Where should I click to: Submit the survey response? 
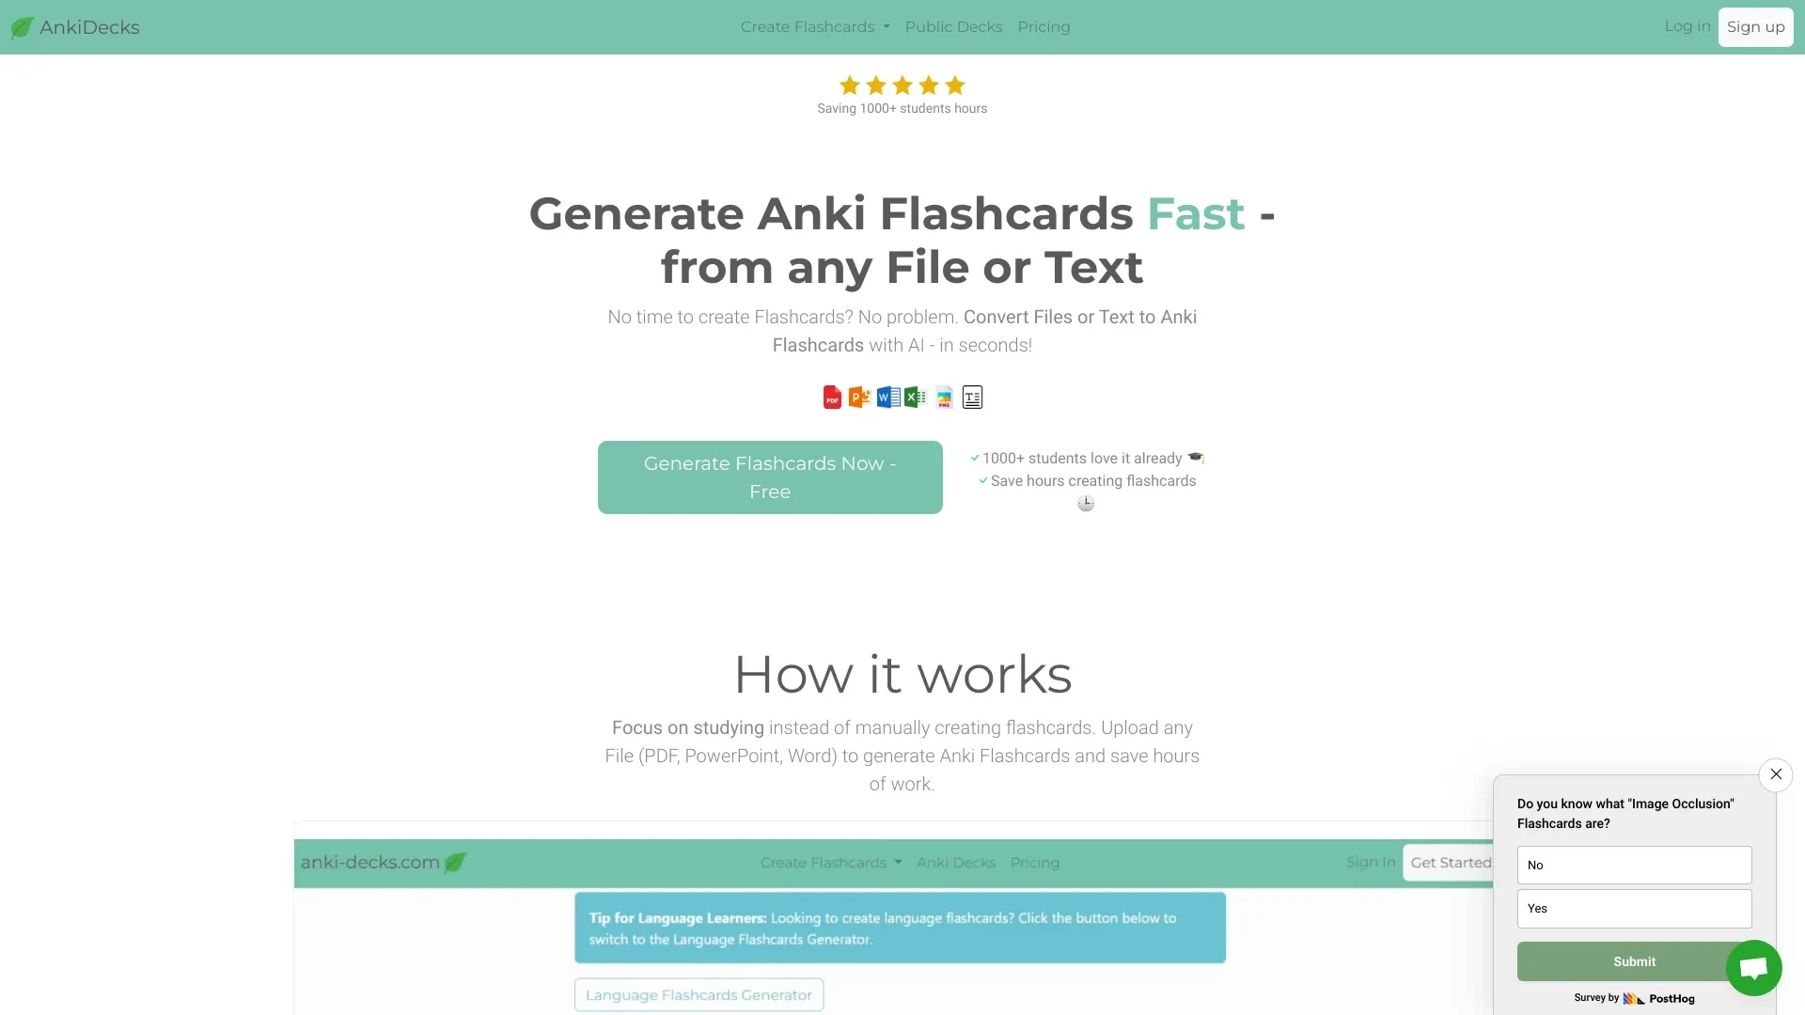click(1634, 960)
